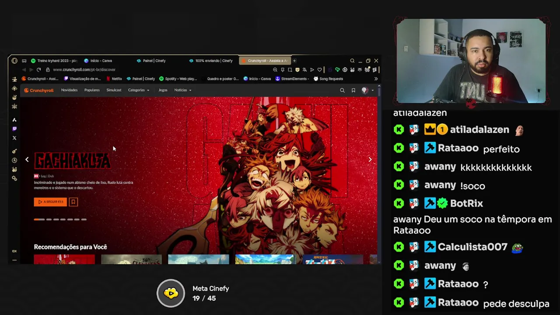The image size is (560, 315).
Task: Open the Netflix bookmark
Action: 115,79
